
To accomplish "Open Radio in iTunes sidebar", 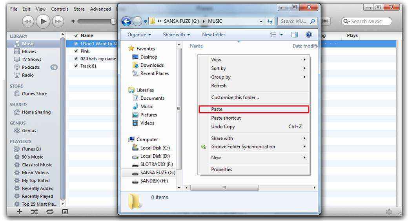I will [x=27, y=75].
